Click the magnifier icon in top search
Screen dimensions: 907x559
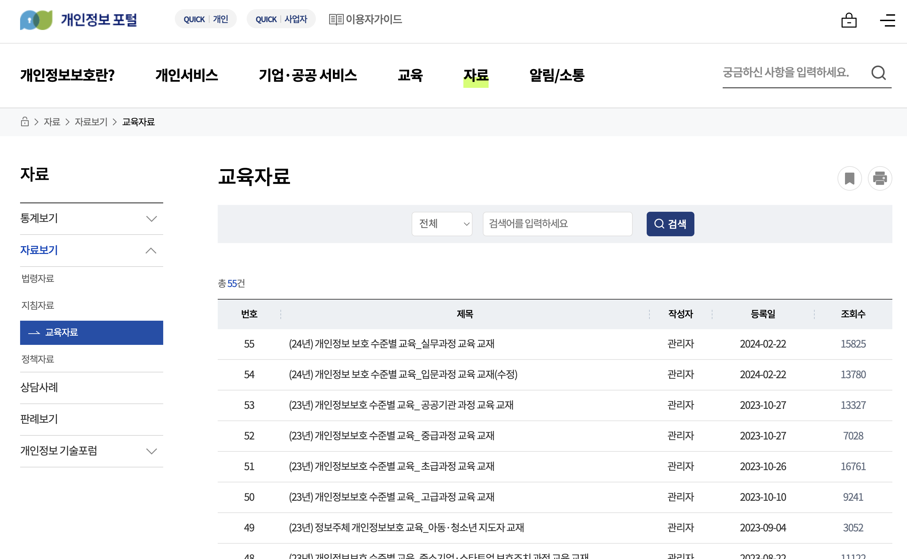pos(878,73)
